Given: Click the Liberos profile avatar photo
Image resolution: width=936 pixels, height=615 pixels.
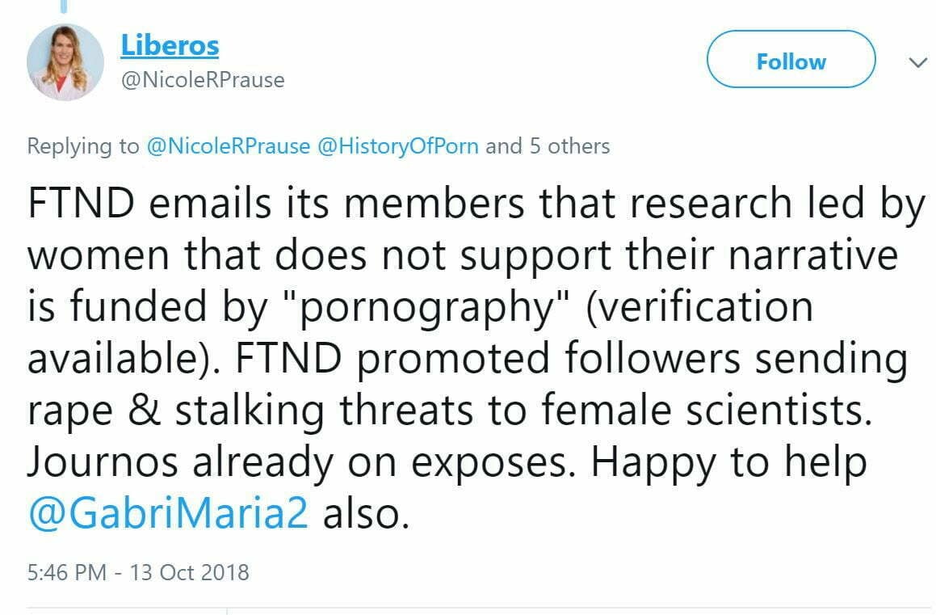Looking at the screenshot, I should (x=65, y=62).
